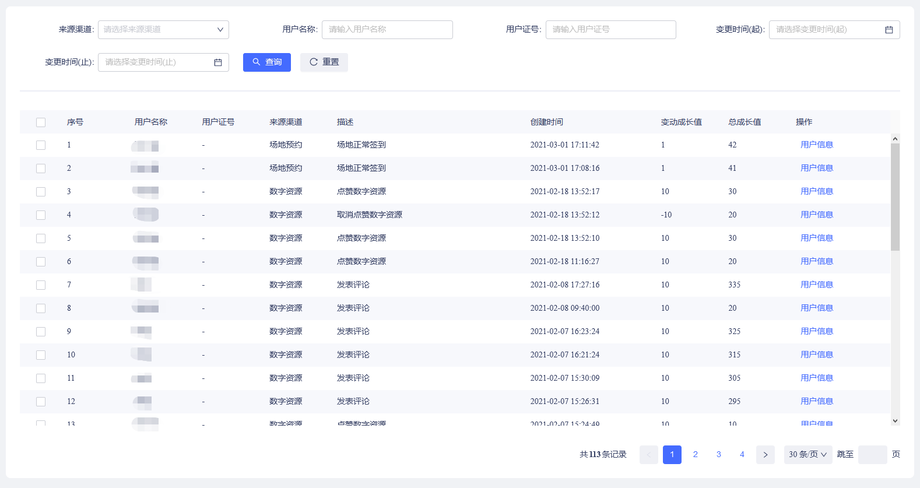Screen dimensions: 920x488
Task: Open 用户信息 link for row 12
Action: click(x=817, y=402)
